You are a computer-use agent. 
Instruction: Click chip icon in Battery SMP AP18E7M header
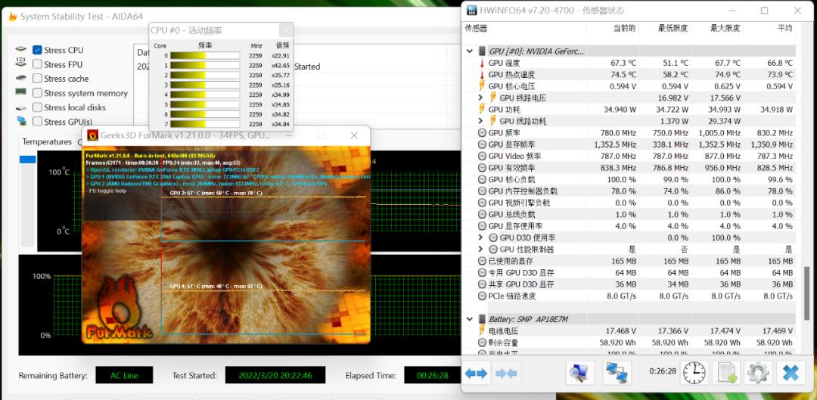(482, 319)
